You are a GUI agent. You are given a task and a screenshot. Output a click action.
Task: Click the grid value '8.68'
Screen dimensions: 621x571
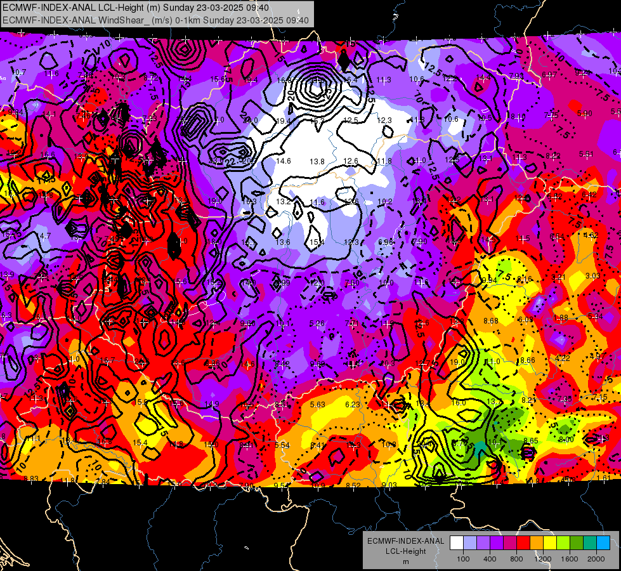(x=491, y=320)
